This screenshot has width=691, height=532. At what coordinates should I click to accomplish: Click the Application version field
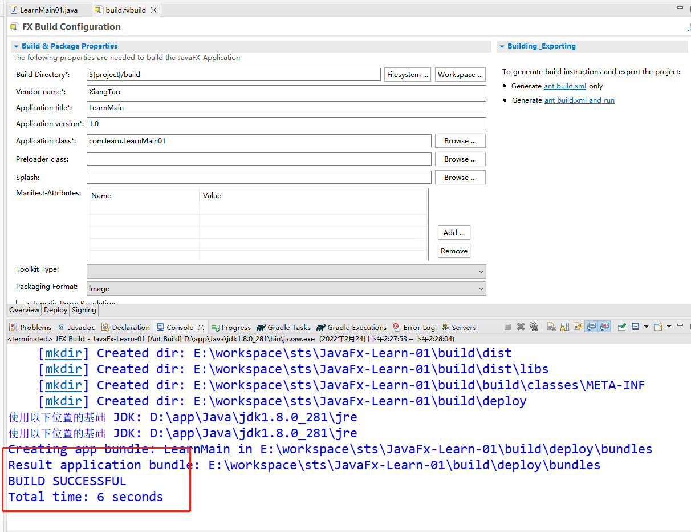(x=286, y=123)
